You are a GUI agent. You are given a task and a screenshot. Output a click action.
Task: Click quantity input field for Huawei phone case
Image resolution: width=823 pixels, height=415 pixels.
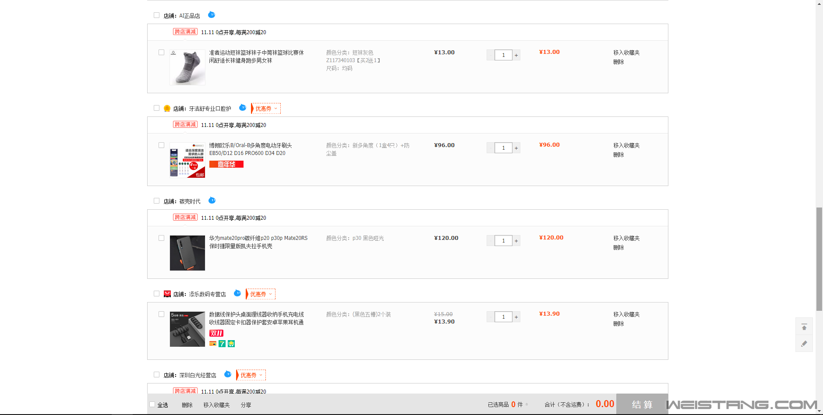point(503,241)
